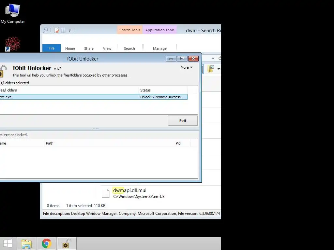Switch to the View ribbon tab
Viewport: 334px width, 250px height.
click(107, 49)
